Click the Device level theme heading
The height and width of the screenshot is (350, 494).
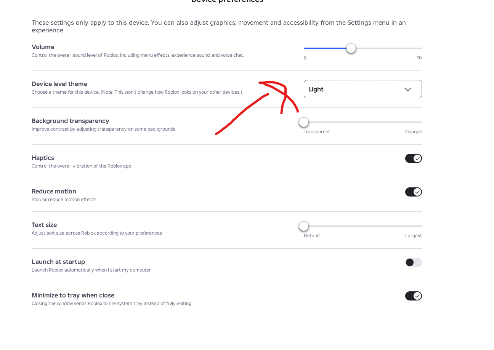point(59,84)
